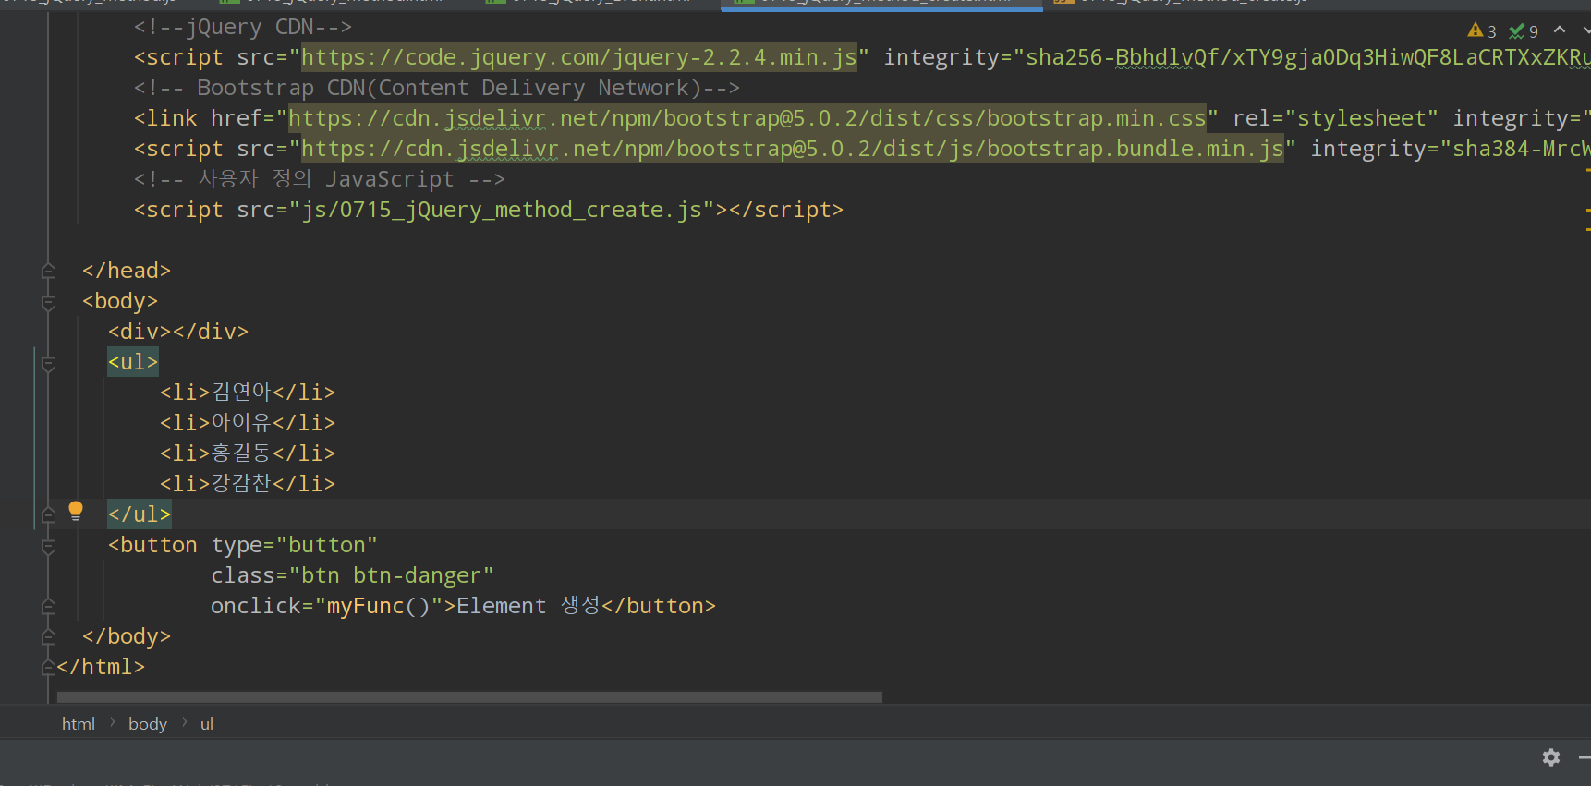
Task: Click the fold end marker at </body>
Action: click(49, 636)
